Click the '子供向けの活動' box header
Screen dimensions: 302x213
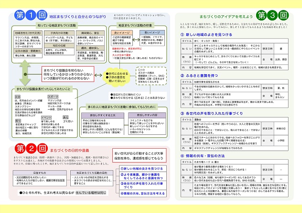pyautogui.click(x=59, y=33)
